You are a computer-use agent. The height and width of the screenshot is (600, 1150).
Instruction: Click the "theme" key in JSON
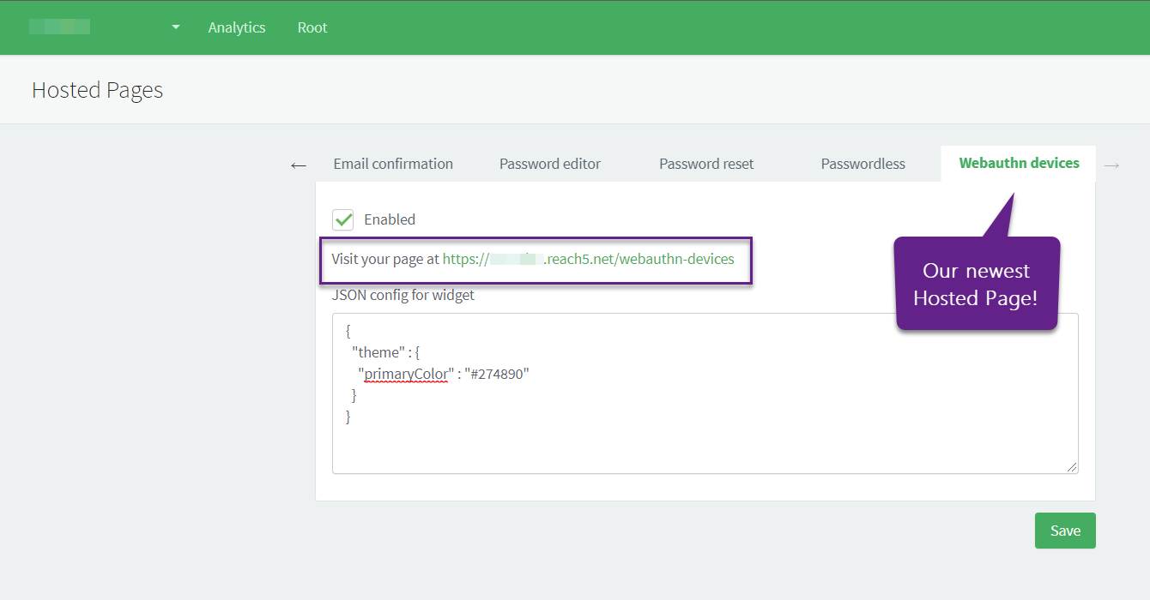378,352
